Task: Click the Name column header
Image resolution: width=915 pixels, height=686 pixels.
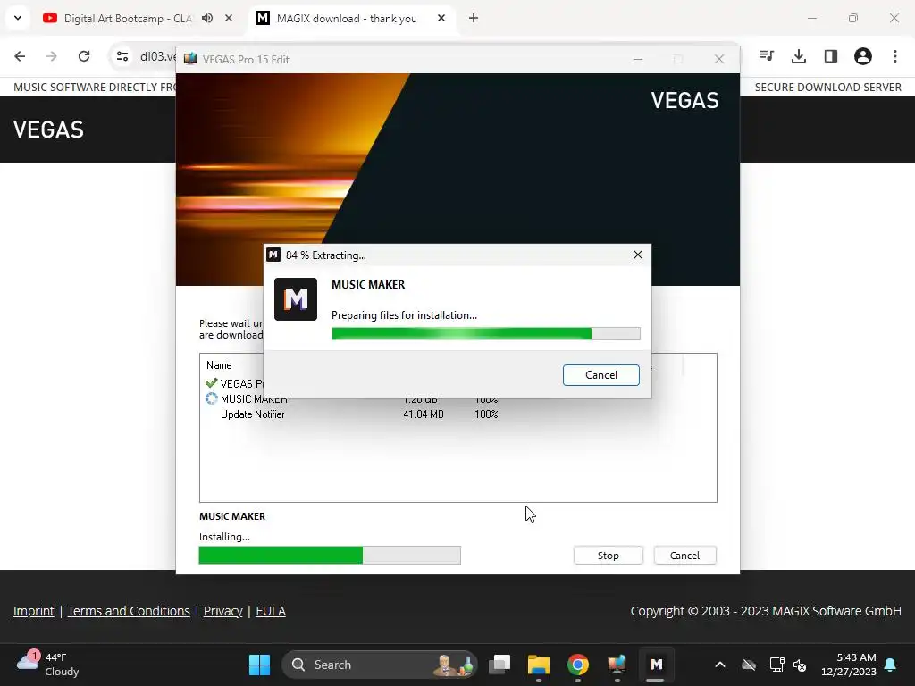Action: pos(219,365)
